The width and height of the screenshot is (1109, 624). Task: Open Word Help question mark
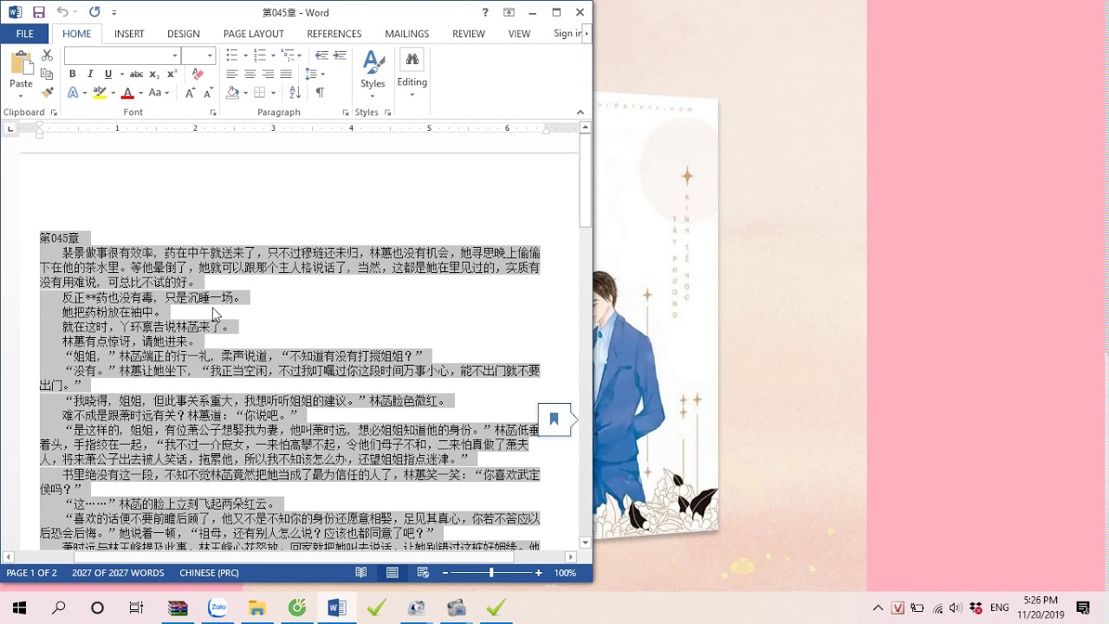tap(485, 12)
